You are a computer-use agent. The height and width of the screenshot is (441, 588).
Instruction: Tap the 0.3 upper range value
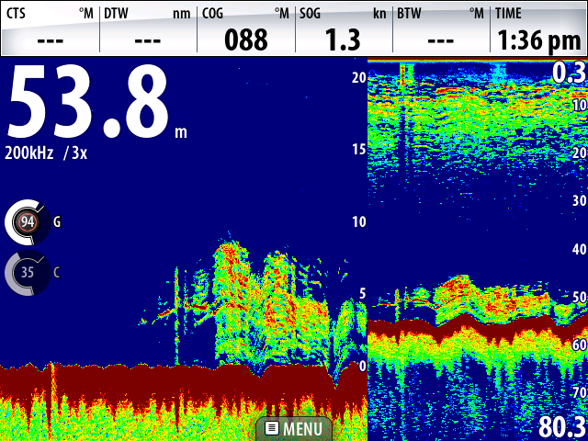pos(569,73)
